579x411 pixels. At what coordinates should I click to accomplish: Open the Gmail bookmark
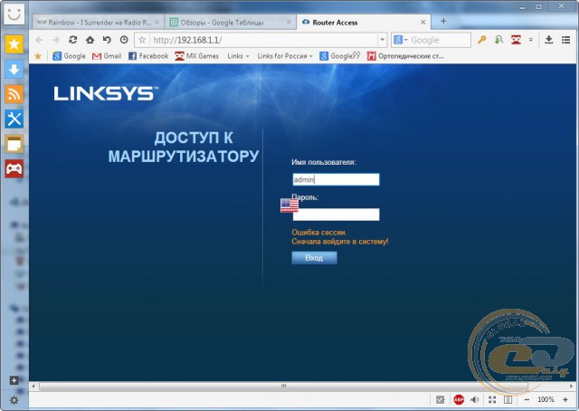[107, 56]
